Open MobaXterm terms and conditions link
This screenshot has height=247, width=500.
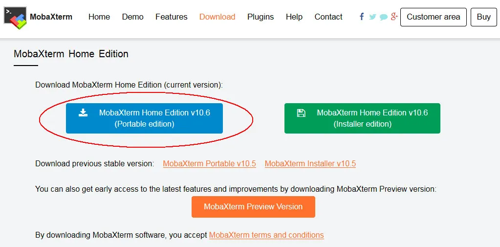tap(266, 235)
